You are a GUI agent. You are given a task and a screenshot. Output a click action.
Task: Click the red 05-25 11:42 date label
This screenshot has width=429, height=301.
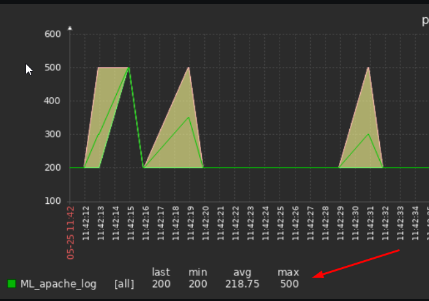[70, 233]
